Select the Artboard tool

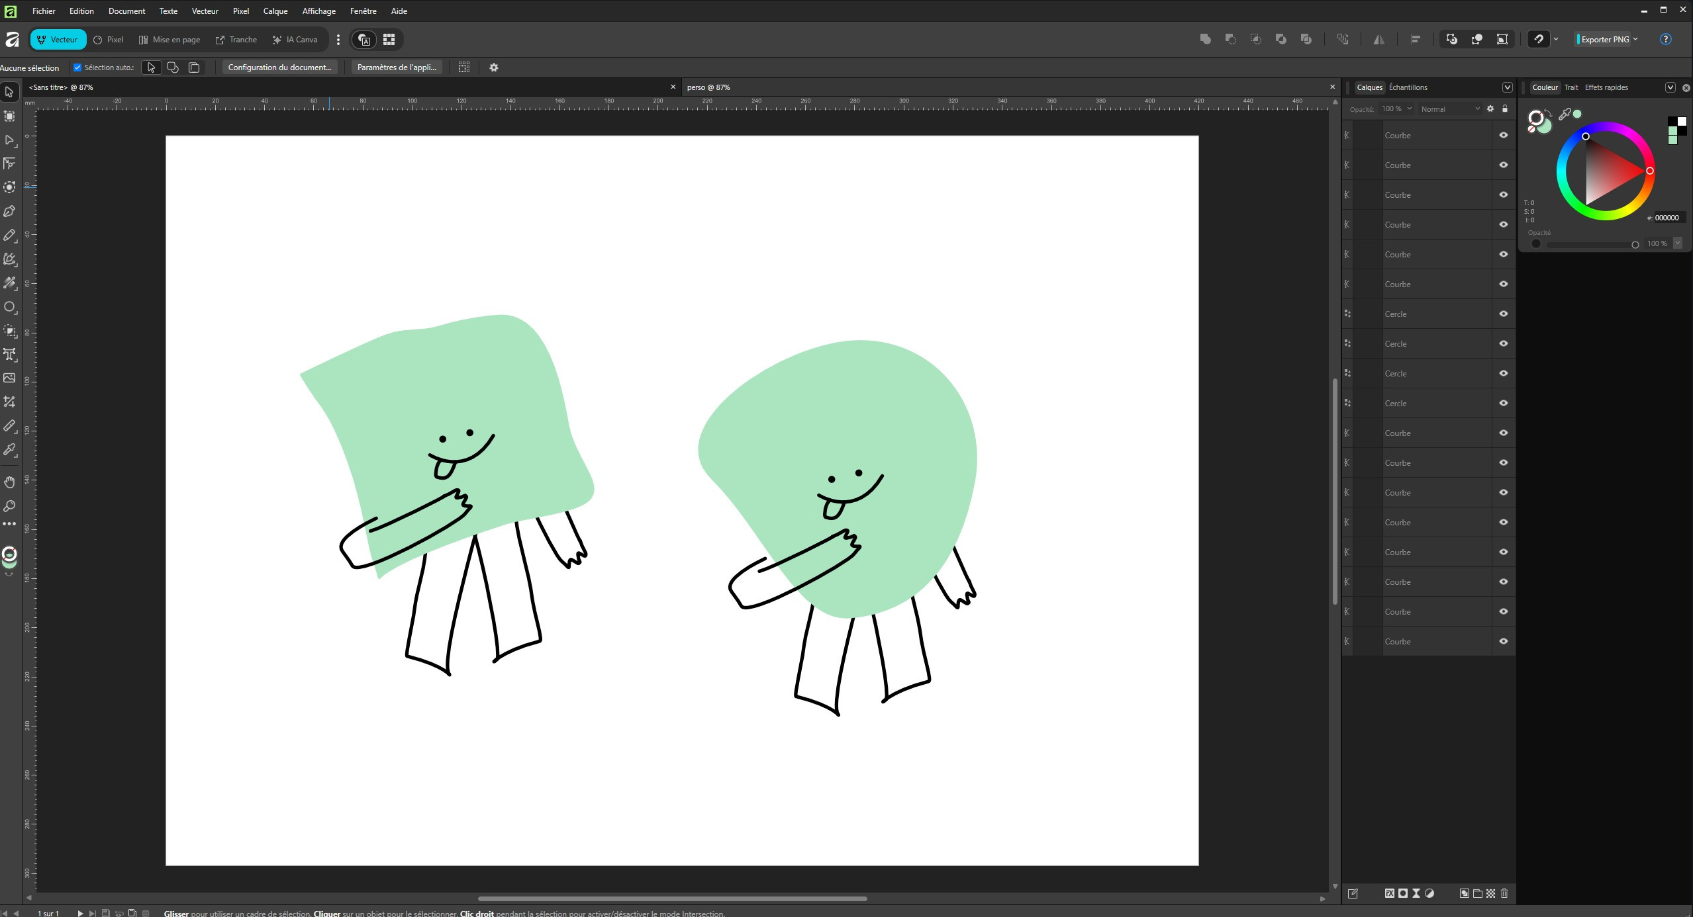[9, 116]
